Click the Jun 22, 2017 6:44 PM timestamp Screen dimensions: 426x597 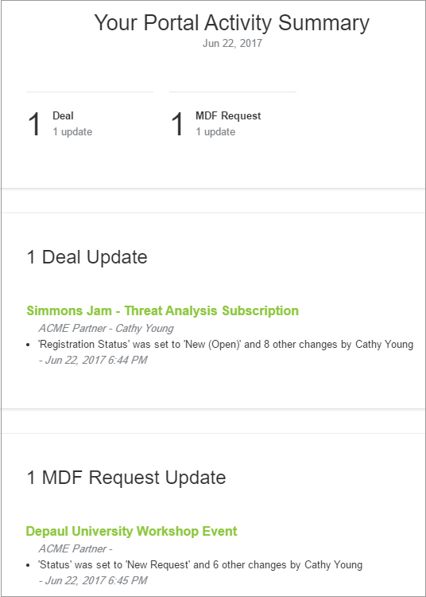93,360
